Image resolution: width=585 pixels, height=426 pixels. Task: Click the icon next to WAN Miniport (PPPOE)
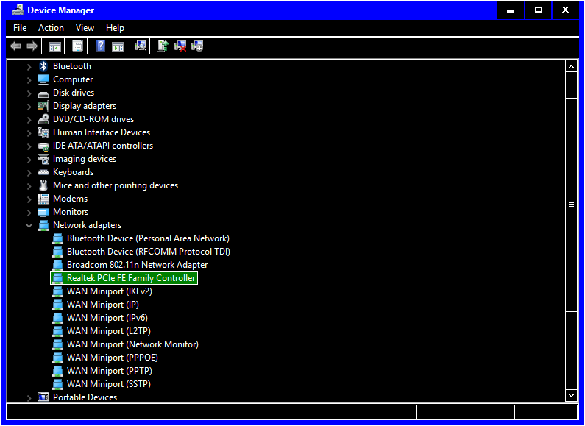pyautogui.click(x=58, y=358)
